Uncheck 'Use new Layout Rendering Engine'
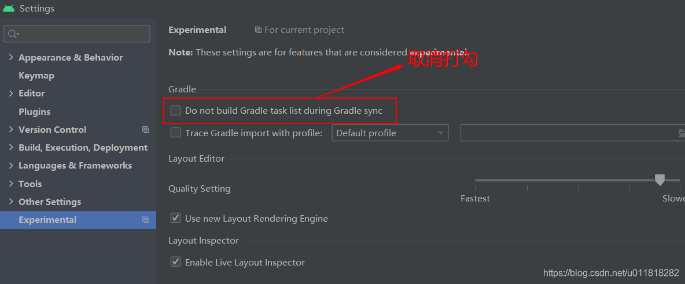The width and height of the screenshot is (685, 284). tap(176, 218)
